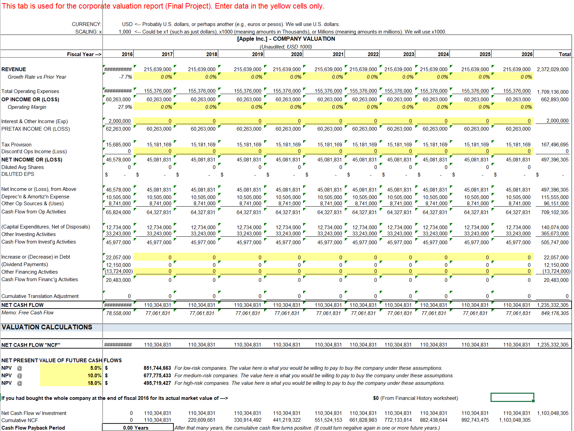Viewport: 574px width, 431px height.
Task: Click the Apple Inc. COMPANY VALUATION title
Action: coord(286,39)
